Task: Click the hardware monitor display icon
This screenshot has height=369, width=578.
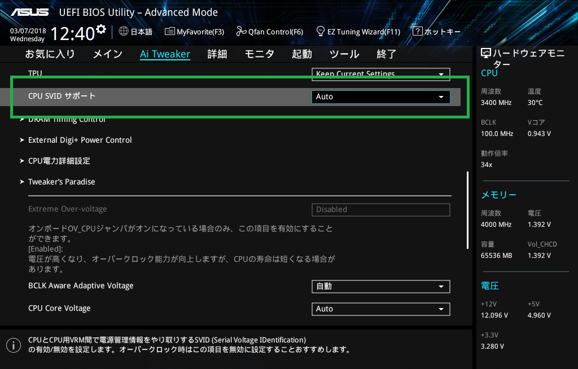Action: [486, 54]
